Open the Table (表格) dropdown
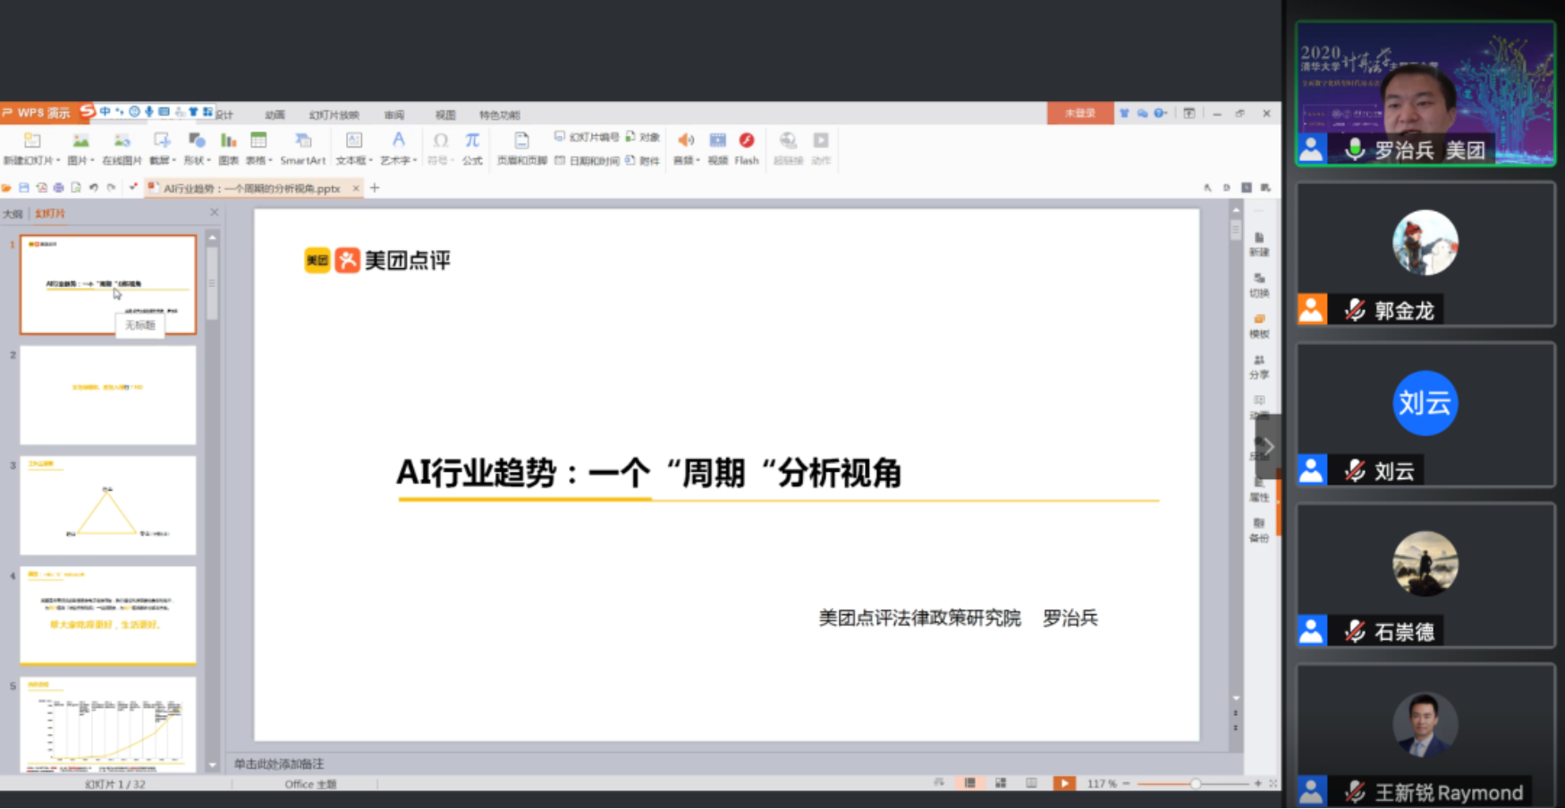The image size is (1565, 809). tap(258, 148)
